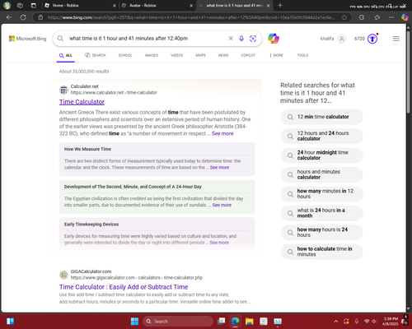
Task: Search related: how to calculate time in minutes
Action: [x=321, y=252]
